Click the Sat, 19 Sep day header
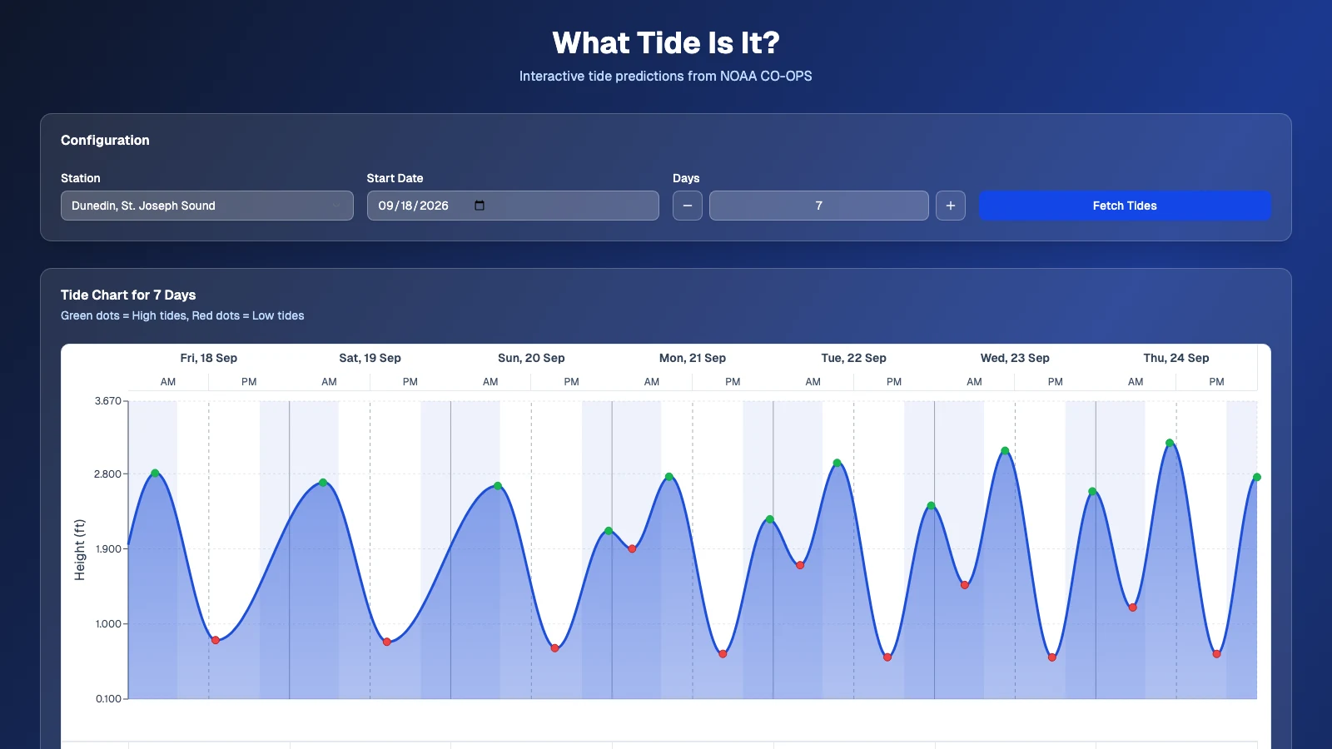The height and width of the screenshot is (749, 1332). click(370, 358)
